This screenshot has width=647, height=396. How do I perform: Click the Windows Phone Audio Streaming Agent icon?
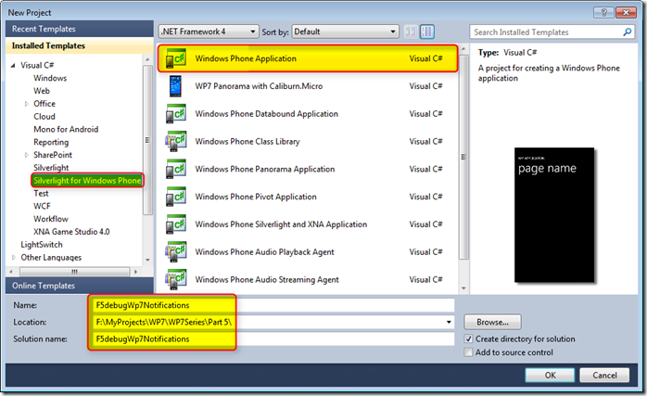point(176,279)
